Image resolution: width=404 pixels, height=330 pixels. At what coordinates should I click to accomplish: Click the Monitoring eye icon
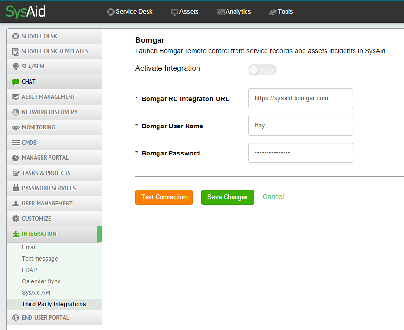coord(16,127)
